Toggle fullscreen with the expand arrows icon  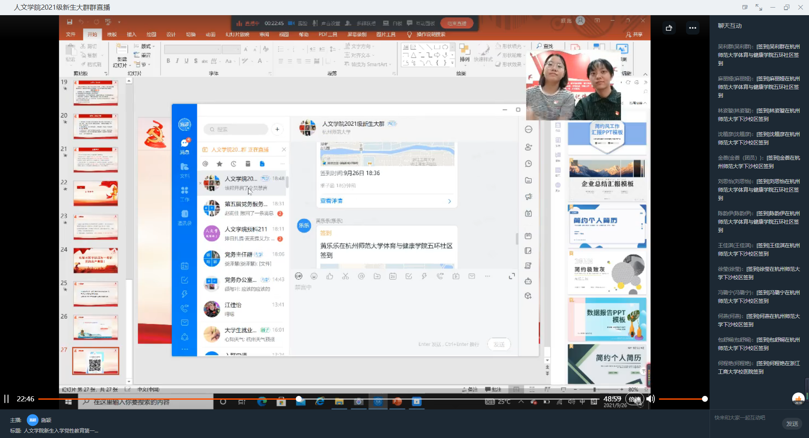(758, 8)
